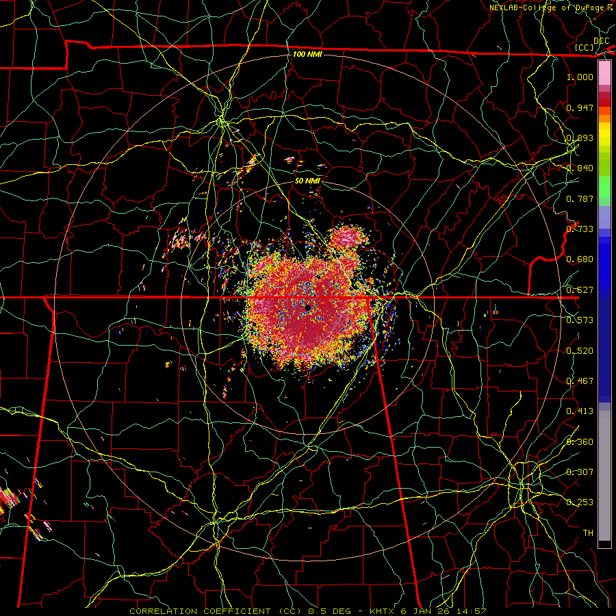
Task: Click the pink top segment of the color bar
Action: pyautogui.click(x=604, y=73)
